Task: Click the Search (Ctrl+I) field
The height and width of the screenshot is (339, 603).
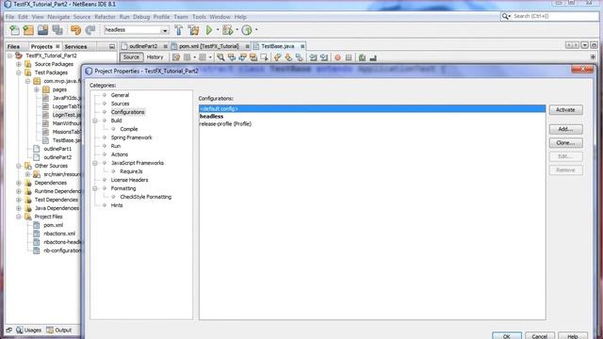Action: click(x=550, y=16)
